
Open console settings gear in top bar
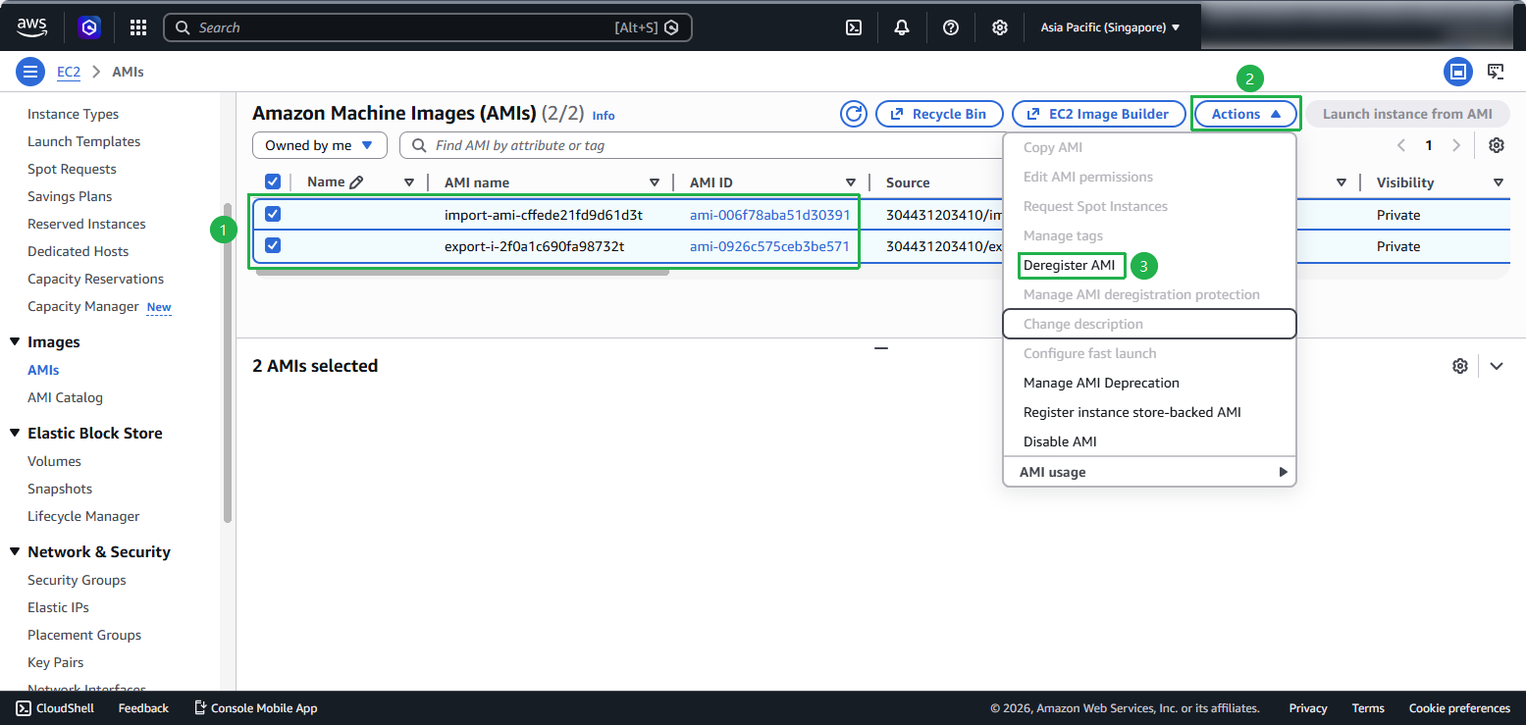(x=999, y=27)
